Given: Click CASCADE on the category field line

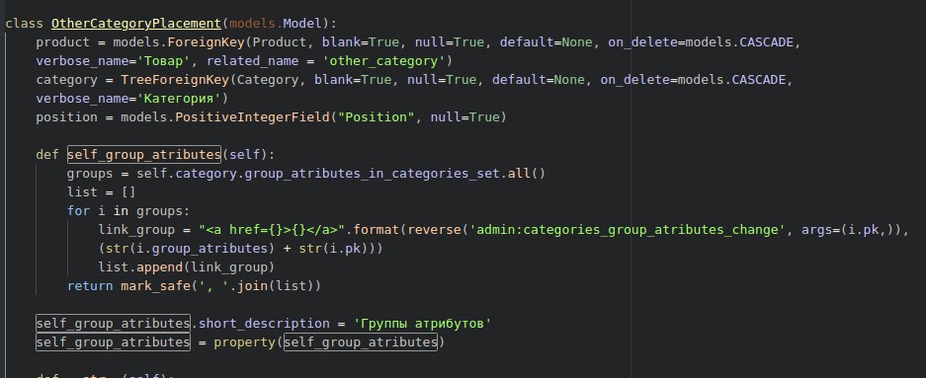Looking at the screenshot, I should [x=758, y=80].
